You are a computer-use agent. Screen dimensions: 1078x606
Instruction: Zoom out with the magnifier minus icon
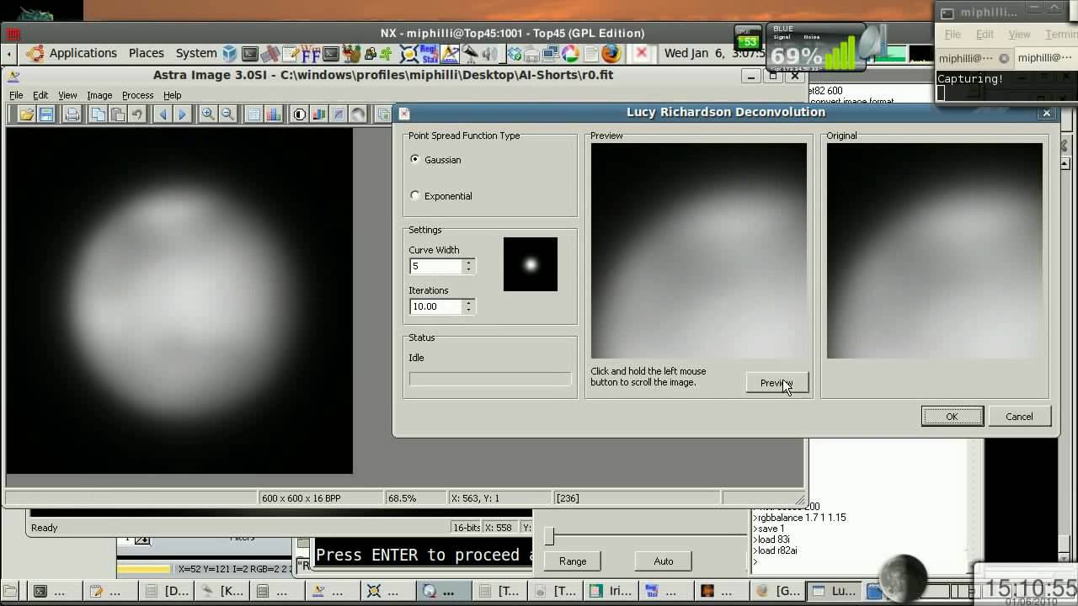[x=227, y=114]
